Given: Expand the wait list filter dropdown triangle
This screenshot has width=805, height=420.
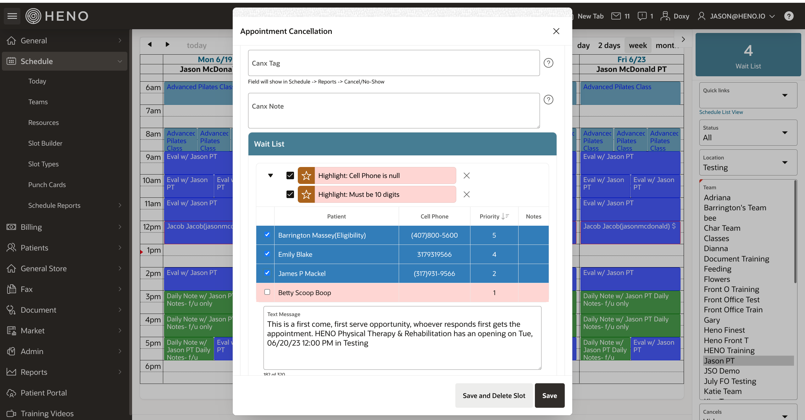Looking at the screenshot, I should tap(270, 175).
